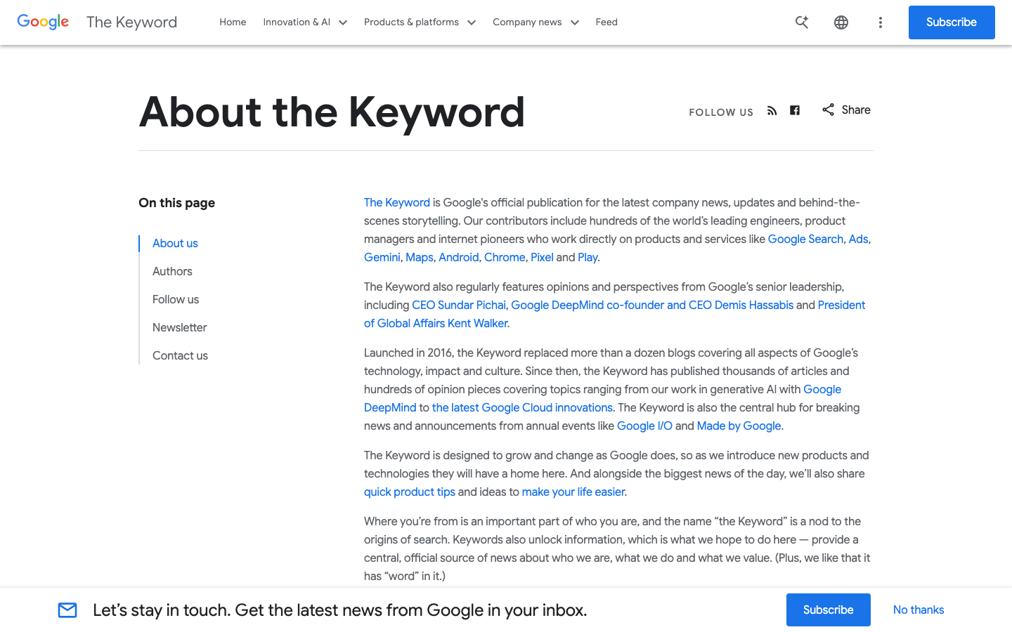Click the banner Subscribe button
The width and height of the screenshot is (1012, 632).
(x=829, y=610)
